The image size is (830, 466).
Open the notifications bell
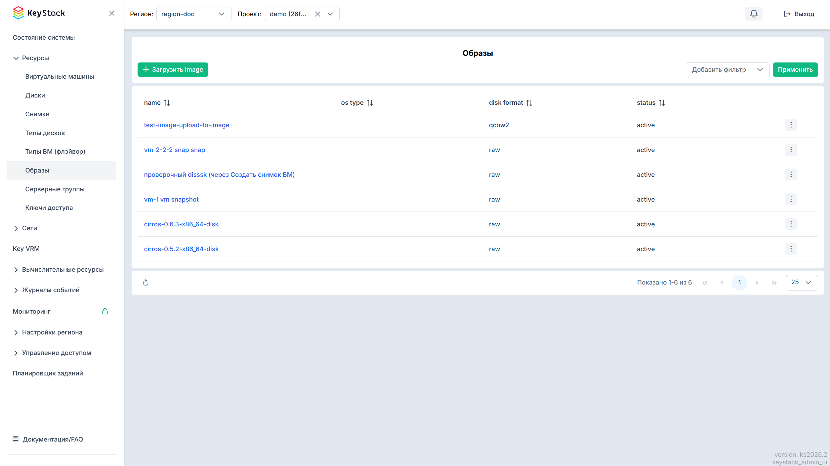754,14
